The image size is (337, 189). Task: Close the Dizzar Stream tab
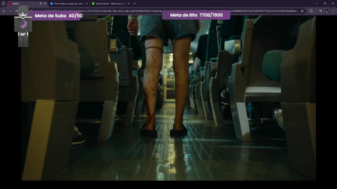[128, 4]
